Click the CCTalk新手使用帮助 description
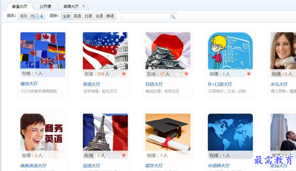This screenshot has width=296, height=171. tap(39, 91)
